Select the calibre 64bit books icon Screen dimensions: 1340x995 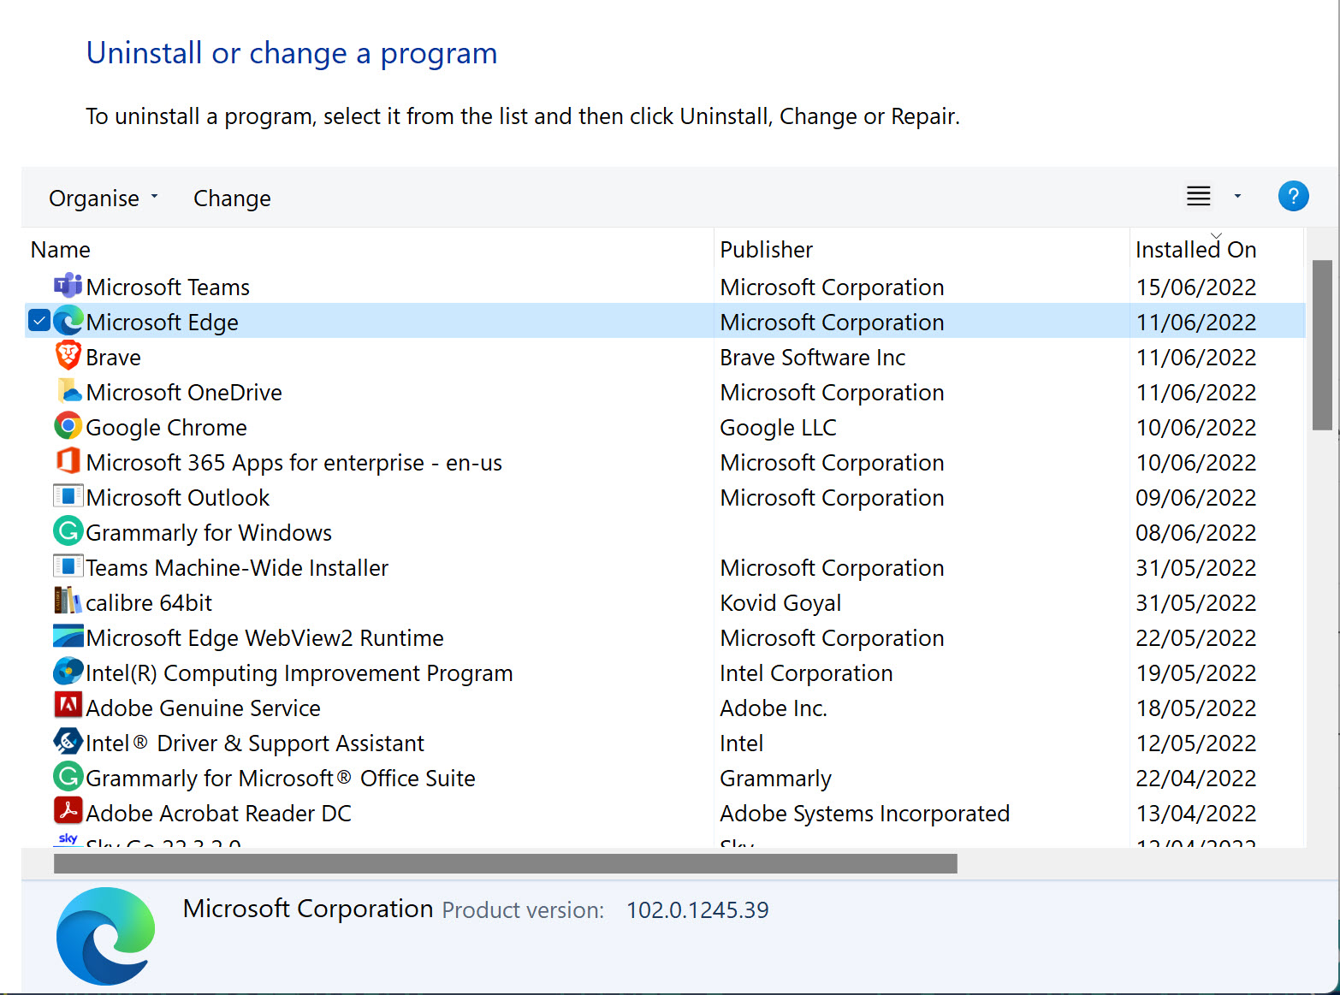tap(68, 601)
